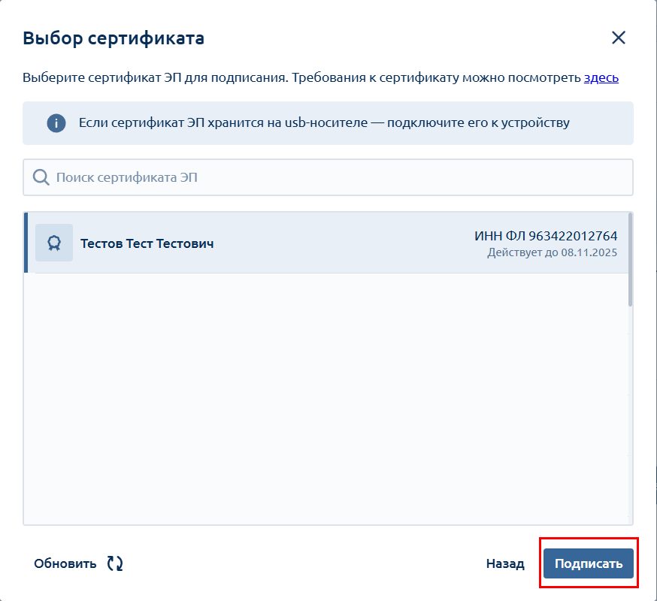The image size is (657, 601).
Task: Go back using the "Назад" button
Action: click(x=505, y=563)
